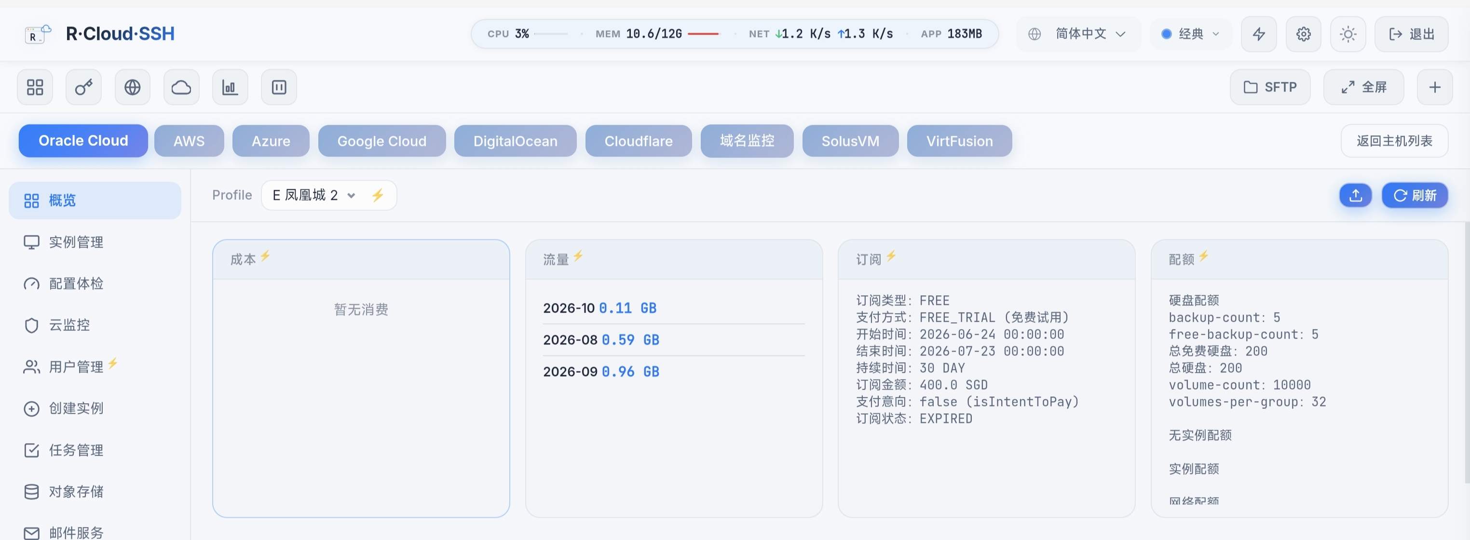Screen dimensions: 1470x540
Task: Click the 退出 logout button
Action: 1411,34
